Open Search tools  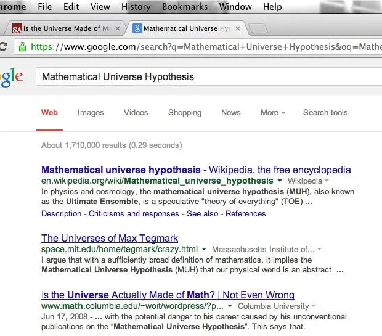(x=325, y=113)
